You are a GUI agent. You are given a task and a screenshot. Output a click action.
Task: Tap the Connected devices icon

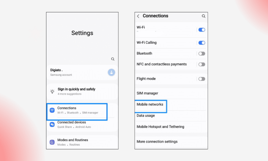(52, 124)
